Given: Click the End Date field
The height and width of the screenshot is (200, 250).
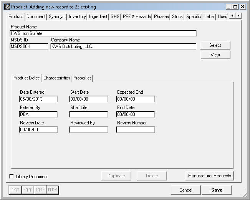Looking at the screenshot, I should point(135,114).
